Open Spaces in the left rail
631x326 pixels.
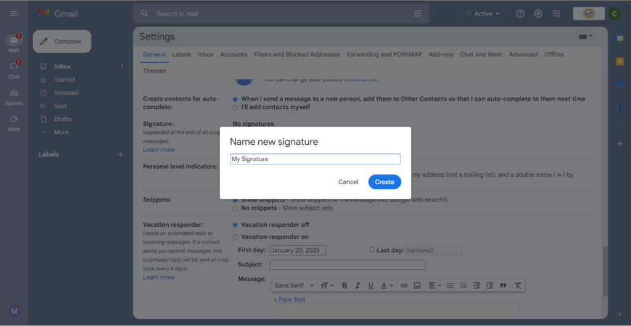point(14,97)
